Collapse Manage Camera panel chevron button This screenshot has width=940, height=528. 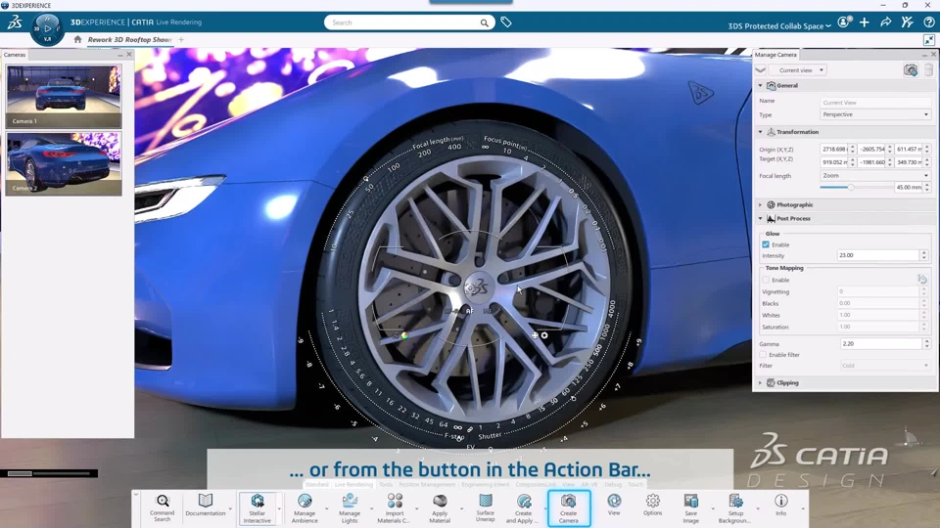760,70
